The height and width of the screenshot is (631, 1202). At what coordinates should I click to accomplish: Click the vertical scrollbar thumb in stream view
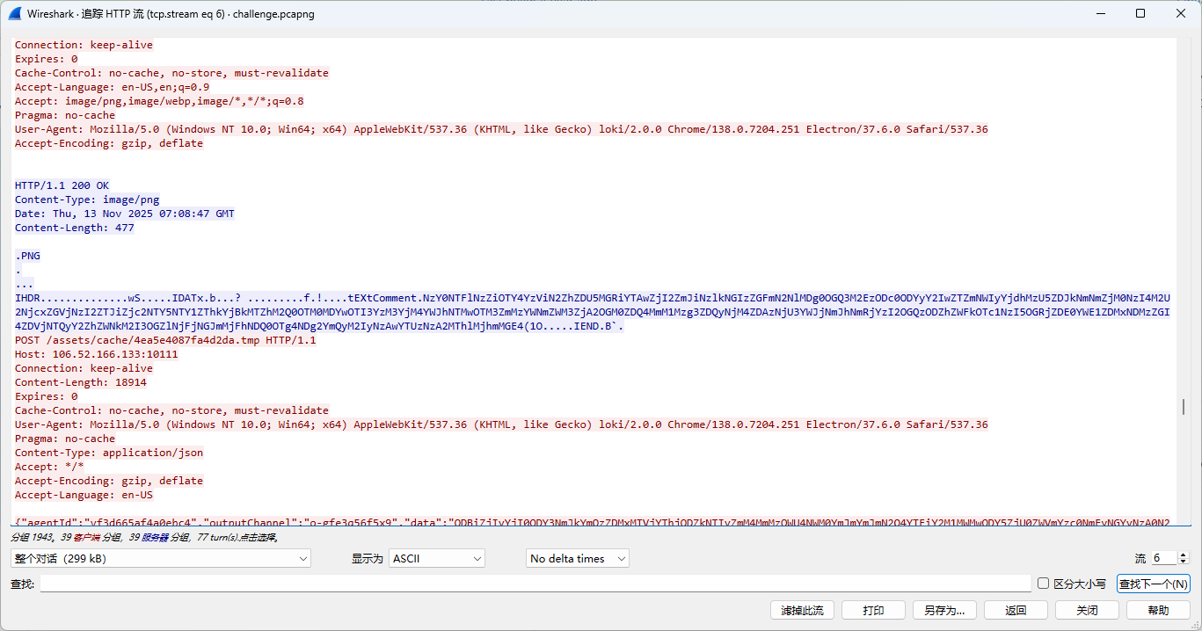tap(1185, 407)
